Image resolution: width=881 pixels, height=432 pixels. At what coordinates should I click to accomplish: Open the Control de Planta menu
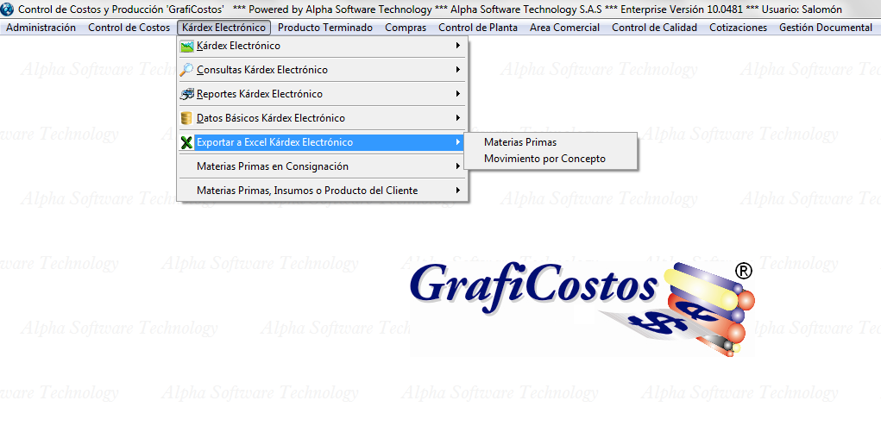(478, 28)
